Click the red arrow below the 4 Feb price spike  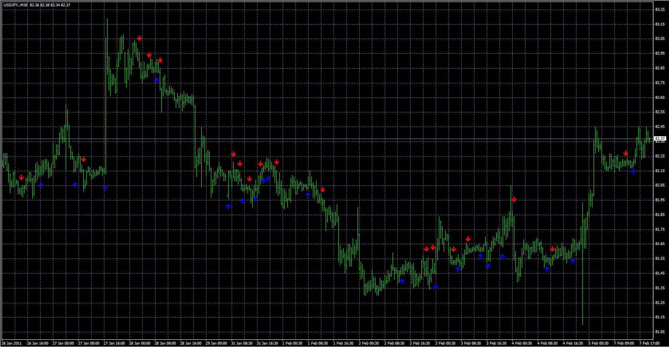514,200
